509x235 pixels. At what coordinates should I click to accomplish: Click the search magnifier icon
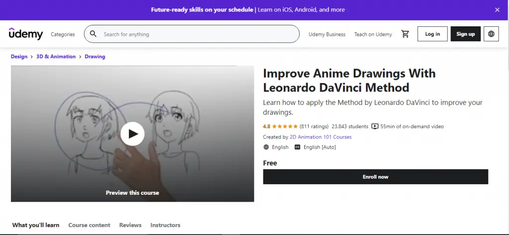pyautogui.click(x=93, y=34)
